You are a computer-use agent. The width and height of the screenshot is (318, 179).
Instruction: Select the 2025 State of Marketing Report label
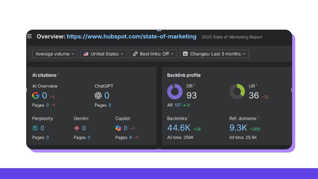click(232, 37)
